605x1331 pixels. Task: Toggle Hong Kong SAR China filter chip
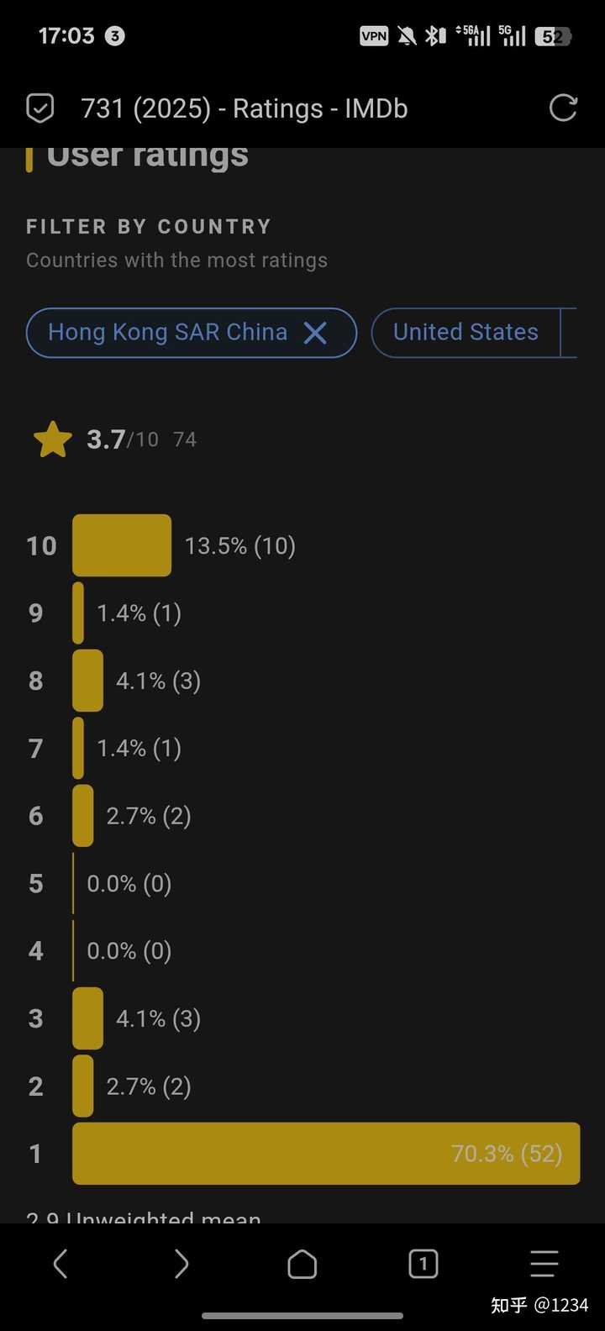click(192, 333)
